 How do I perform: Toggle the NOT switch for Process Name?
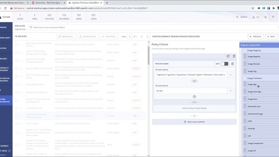click(224, 64)
